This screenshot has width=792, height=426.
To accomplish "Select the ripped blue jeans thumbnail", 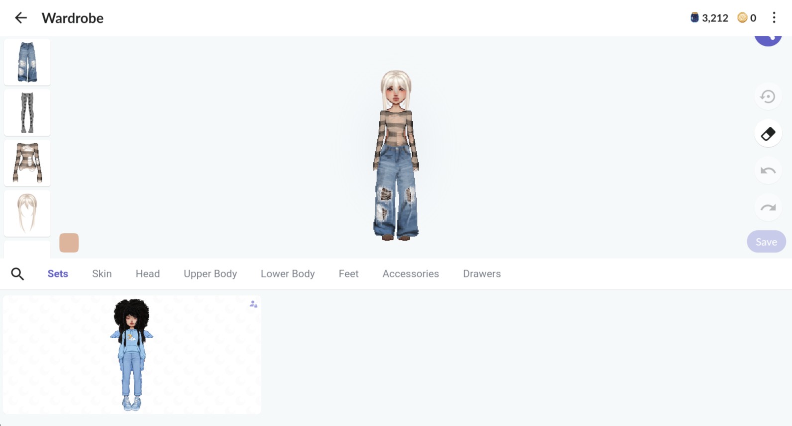I will [27, 62].
